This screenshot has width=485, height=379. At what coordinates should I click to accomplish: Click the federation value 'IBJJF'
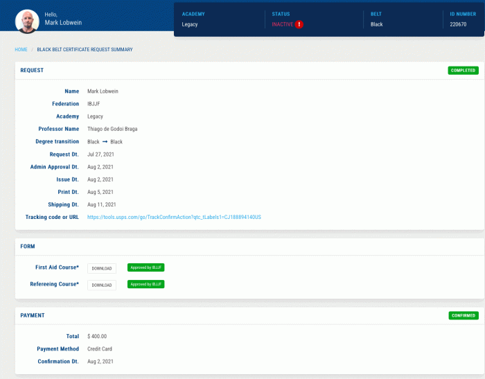coord(94,104)
